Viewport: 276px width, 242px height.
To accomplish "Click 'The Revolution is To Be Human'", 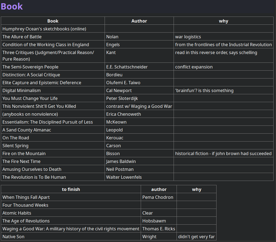I will coord(34,177).
